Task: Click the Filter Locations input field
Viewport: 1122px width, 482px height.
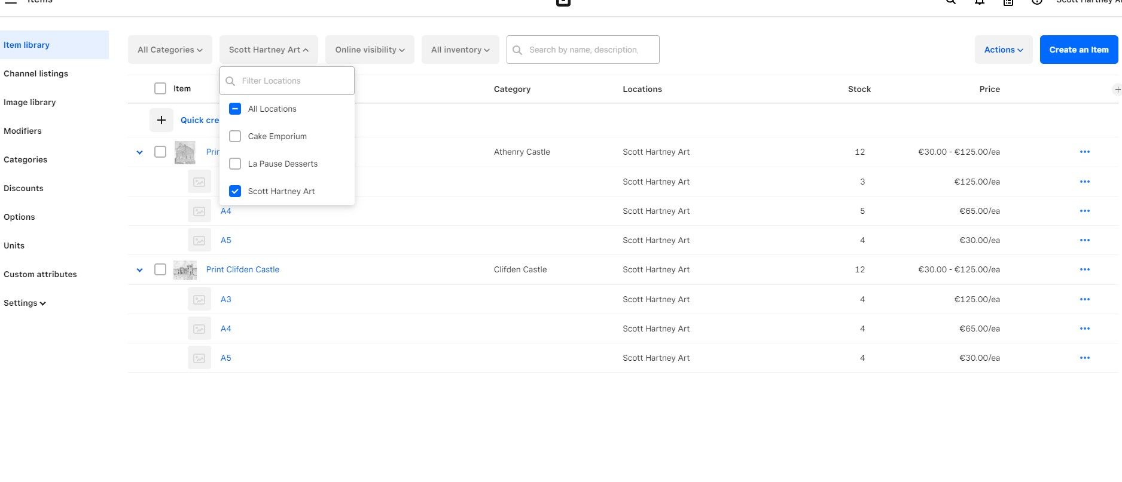Action: [x=287, y=81]
